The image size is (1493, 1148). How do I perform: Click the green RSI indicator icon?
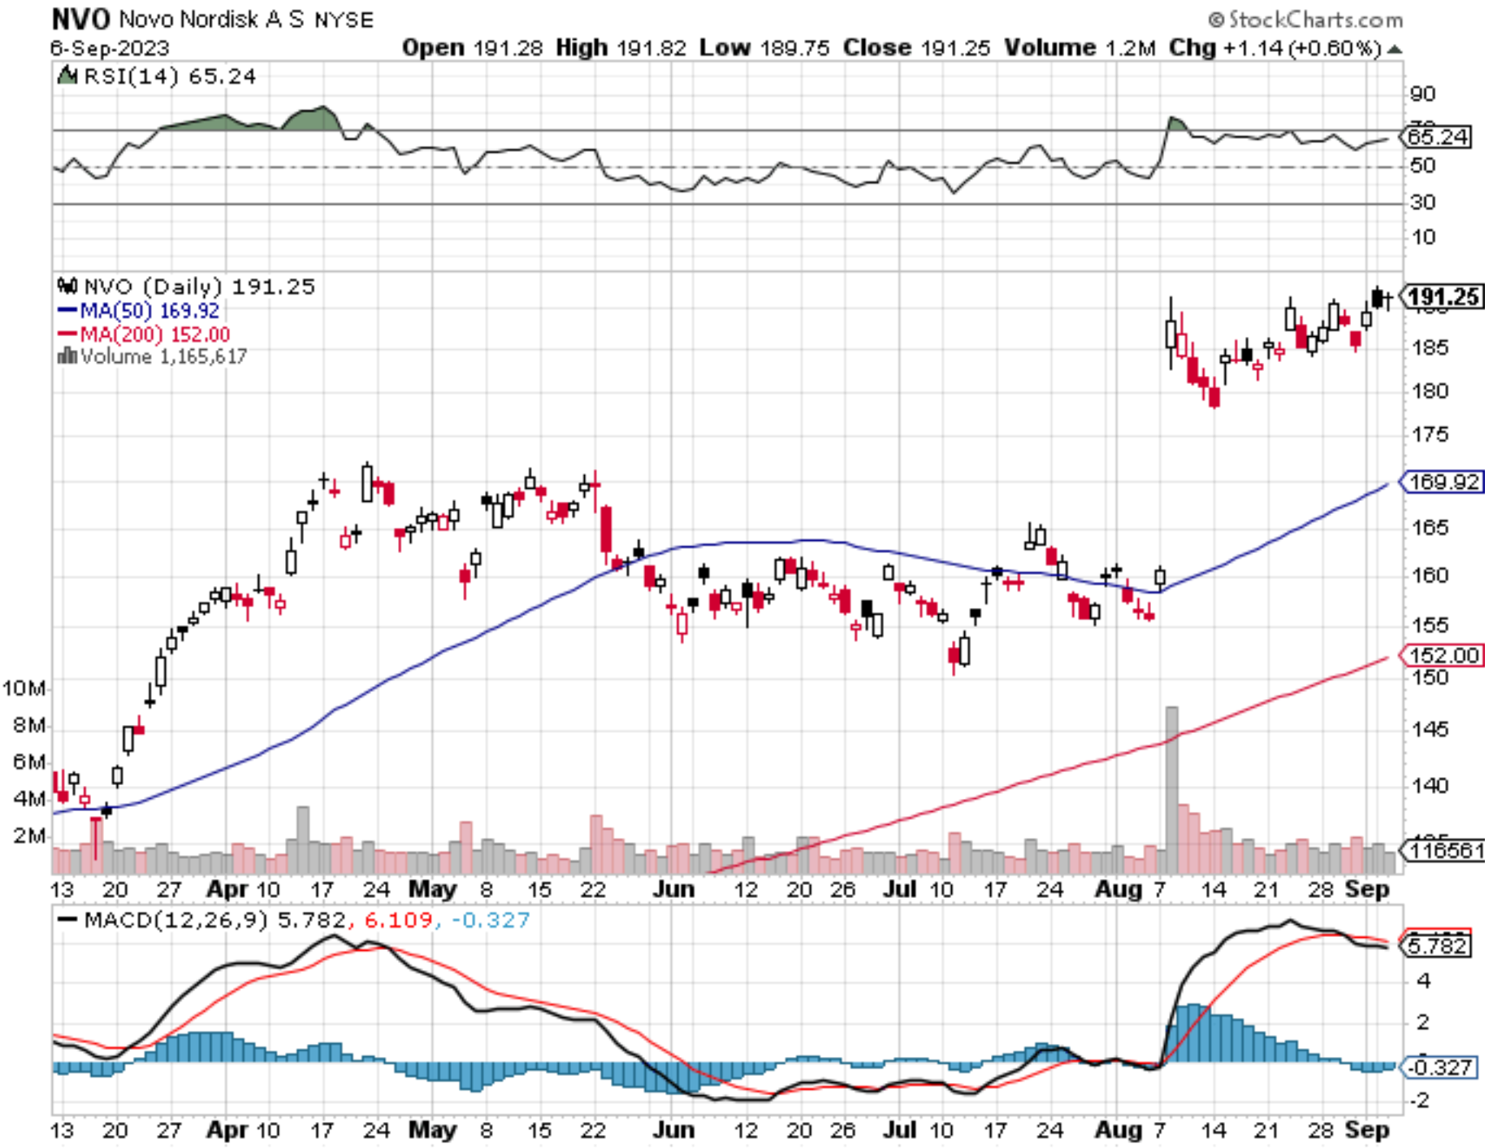[67, 76]
